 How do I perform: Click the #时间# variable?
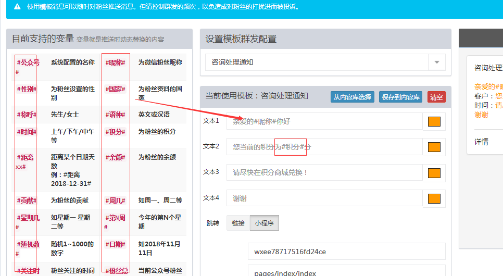pos(27,132)
